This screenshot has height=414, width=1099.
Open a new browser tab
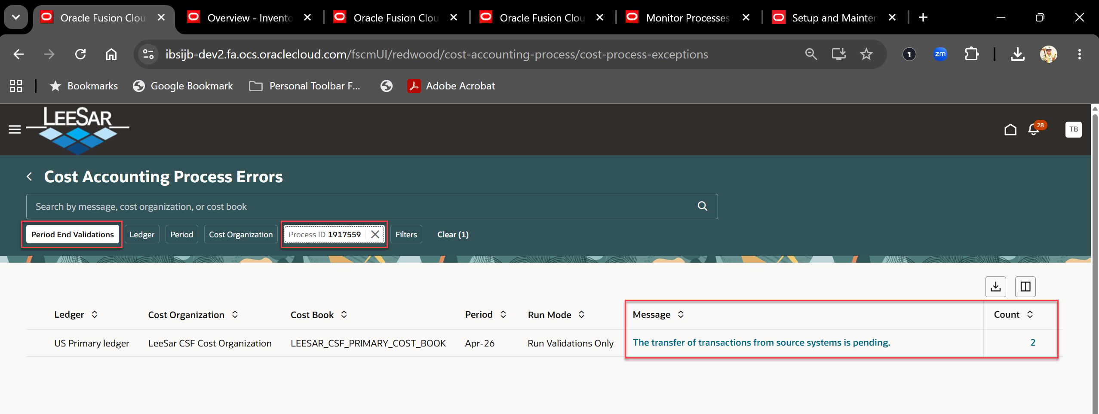pos(923,18)
